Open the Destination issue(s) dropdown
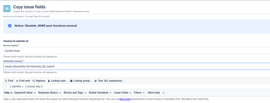 pyautogui.click(x=136, y=66)
